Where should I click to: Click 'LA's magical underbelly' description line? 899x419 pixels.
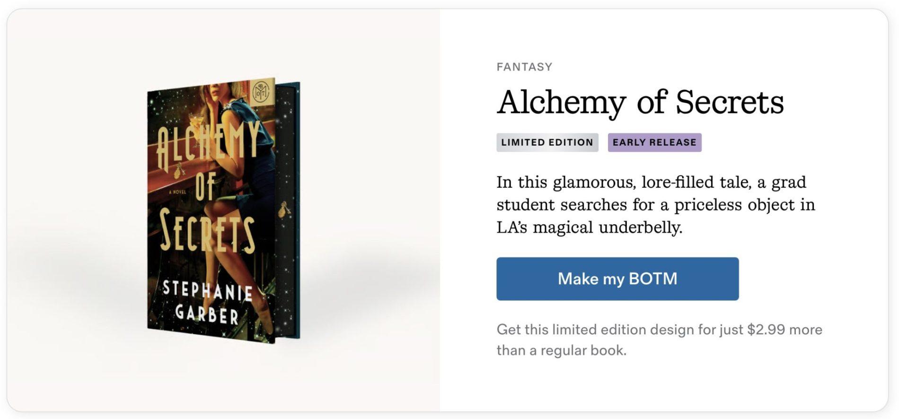[x=589, y=227]
